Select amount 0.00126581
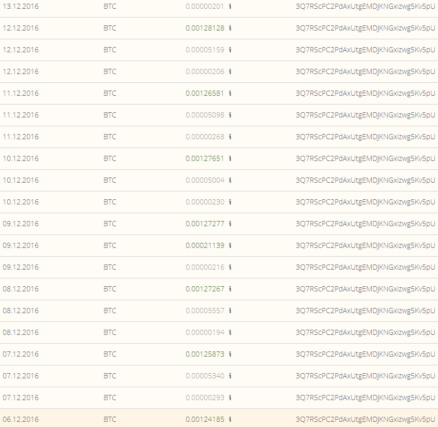438x427 pixels. (x=205, y=93)
